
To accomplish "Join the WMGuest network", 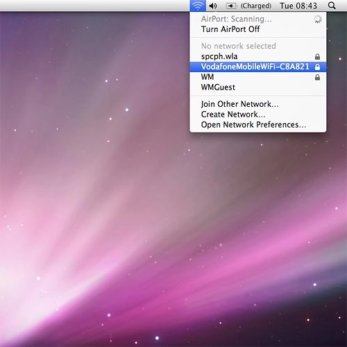I will point(258,87).
